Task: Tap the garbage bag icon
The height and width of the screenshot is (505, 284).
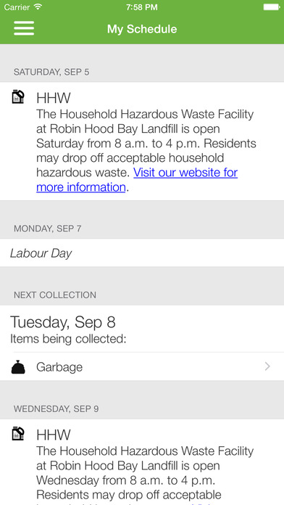Action: point(18,367)
